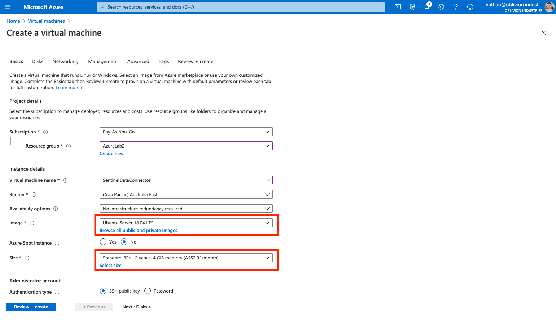Click the Review + create button
The image size is (556, 320).
coord(31,307)
